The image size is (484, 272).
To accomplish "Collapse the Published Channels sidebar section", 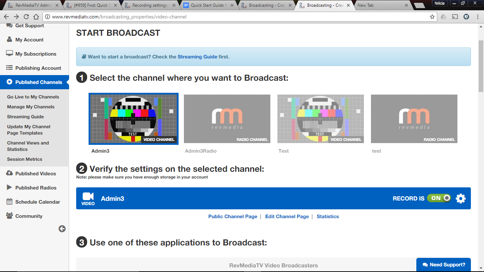I will 34,82.
